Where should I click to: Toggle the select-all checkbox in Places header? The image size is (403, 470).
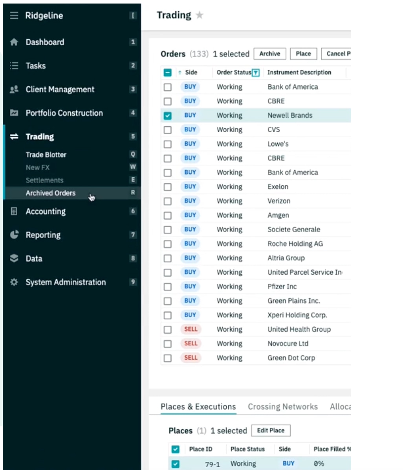(x=175, y=449)
